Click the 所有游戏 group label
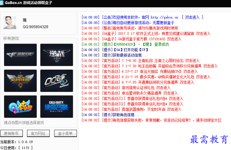Image resolution: width=231 pixels, height=150 pixels. (11, 39)
